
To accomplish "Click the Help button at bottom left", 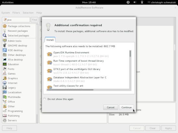I will tap(9, 128).
